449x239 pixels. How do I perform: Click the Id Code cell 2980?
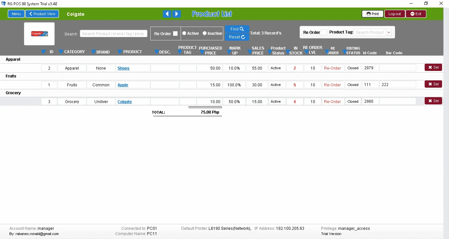click(x=370, y=101)
